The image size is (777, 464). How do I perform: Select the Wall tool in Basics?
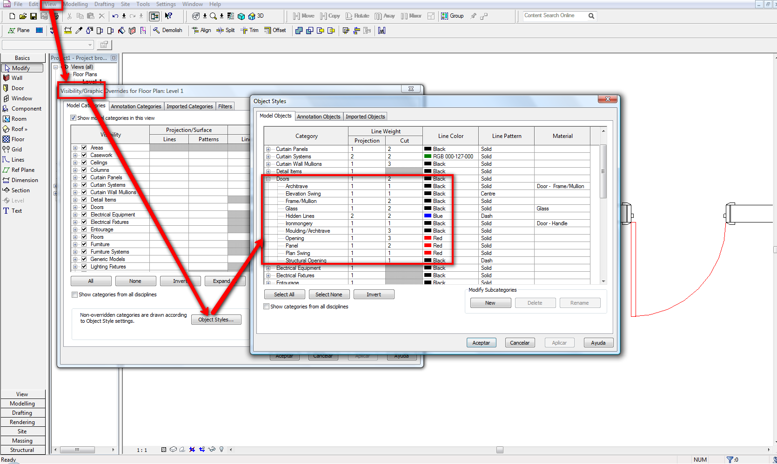(x=17, y=78)
